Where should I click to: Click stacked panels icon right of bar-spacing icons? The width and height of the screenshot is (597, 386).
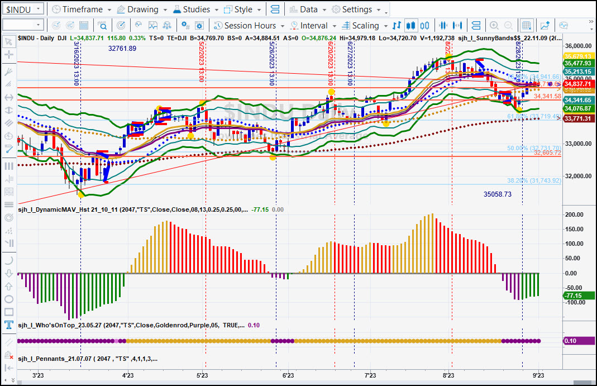[476, 26]
